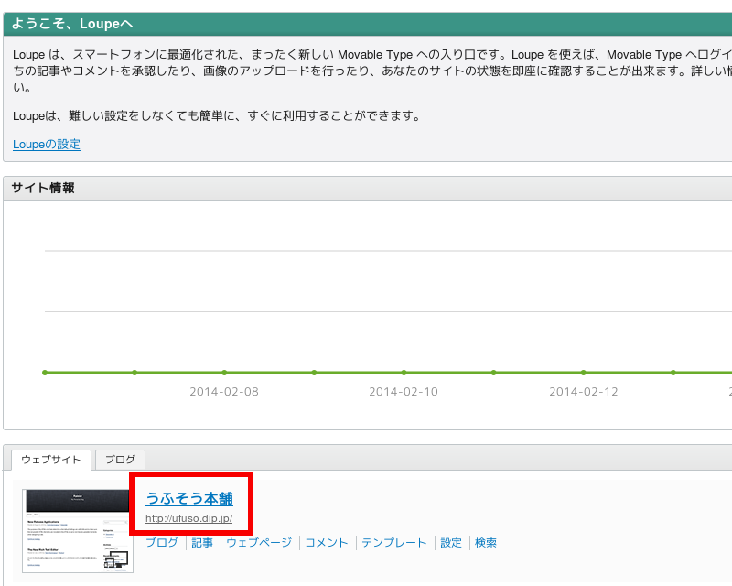The image size is (732, 586).
Task: Click the ようこそ、Loupeへ widget header
Action: coord(366,25)
